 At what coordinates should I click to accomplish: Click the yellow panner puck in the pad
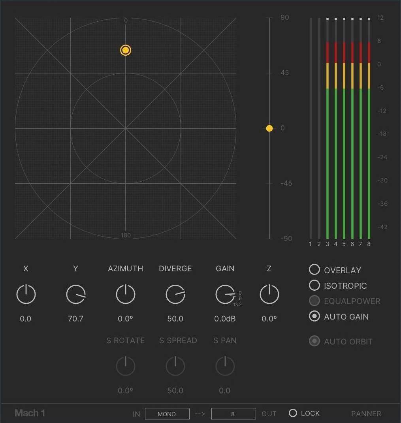126,50
